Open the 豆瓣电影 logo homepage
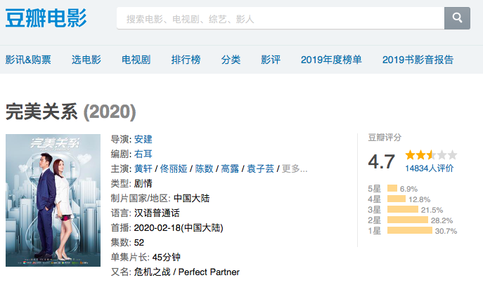 (46, 18)
